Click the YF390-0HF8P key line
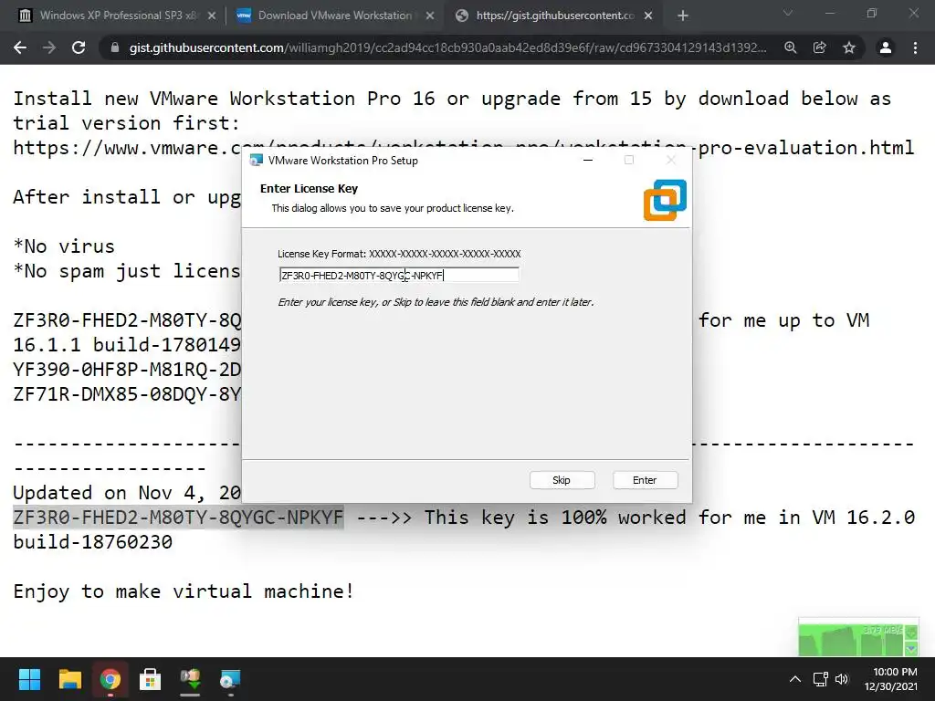 click(127, 370)
